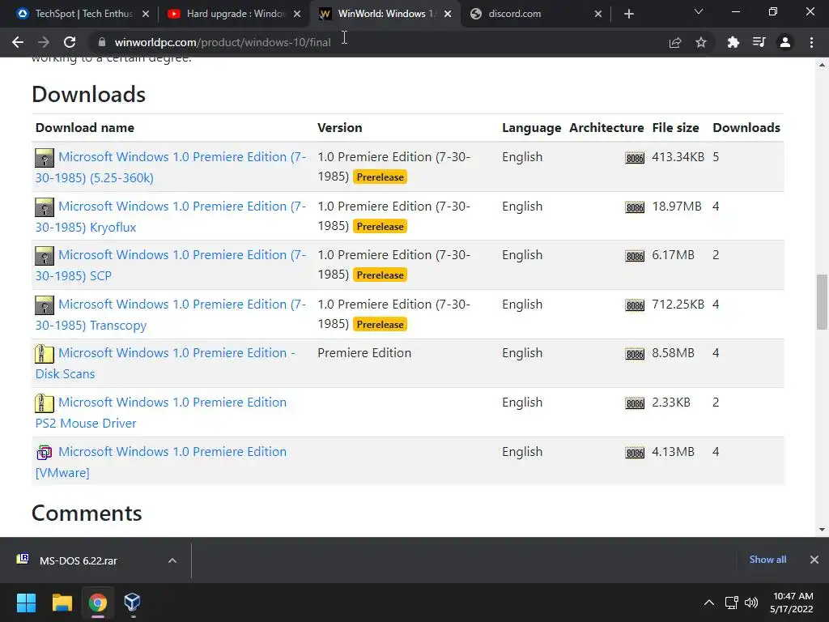Bookmark this page with the star icon
Image resolution: width=829 pixels, height=622 pixels.
[x=701, y=42]
